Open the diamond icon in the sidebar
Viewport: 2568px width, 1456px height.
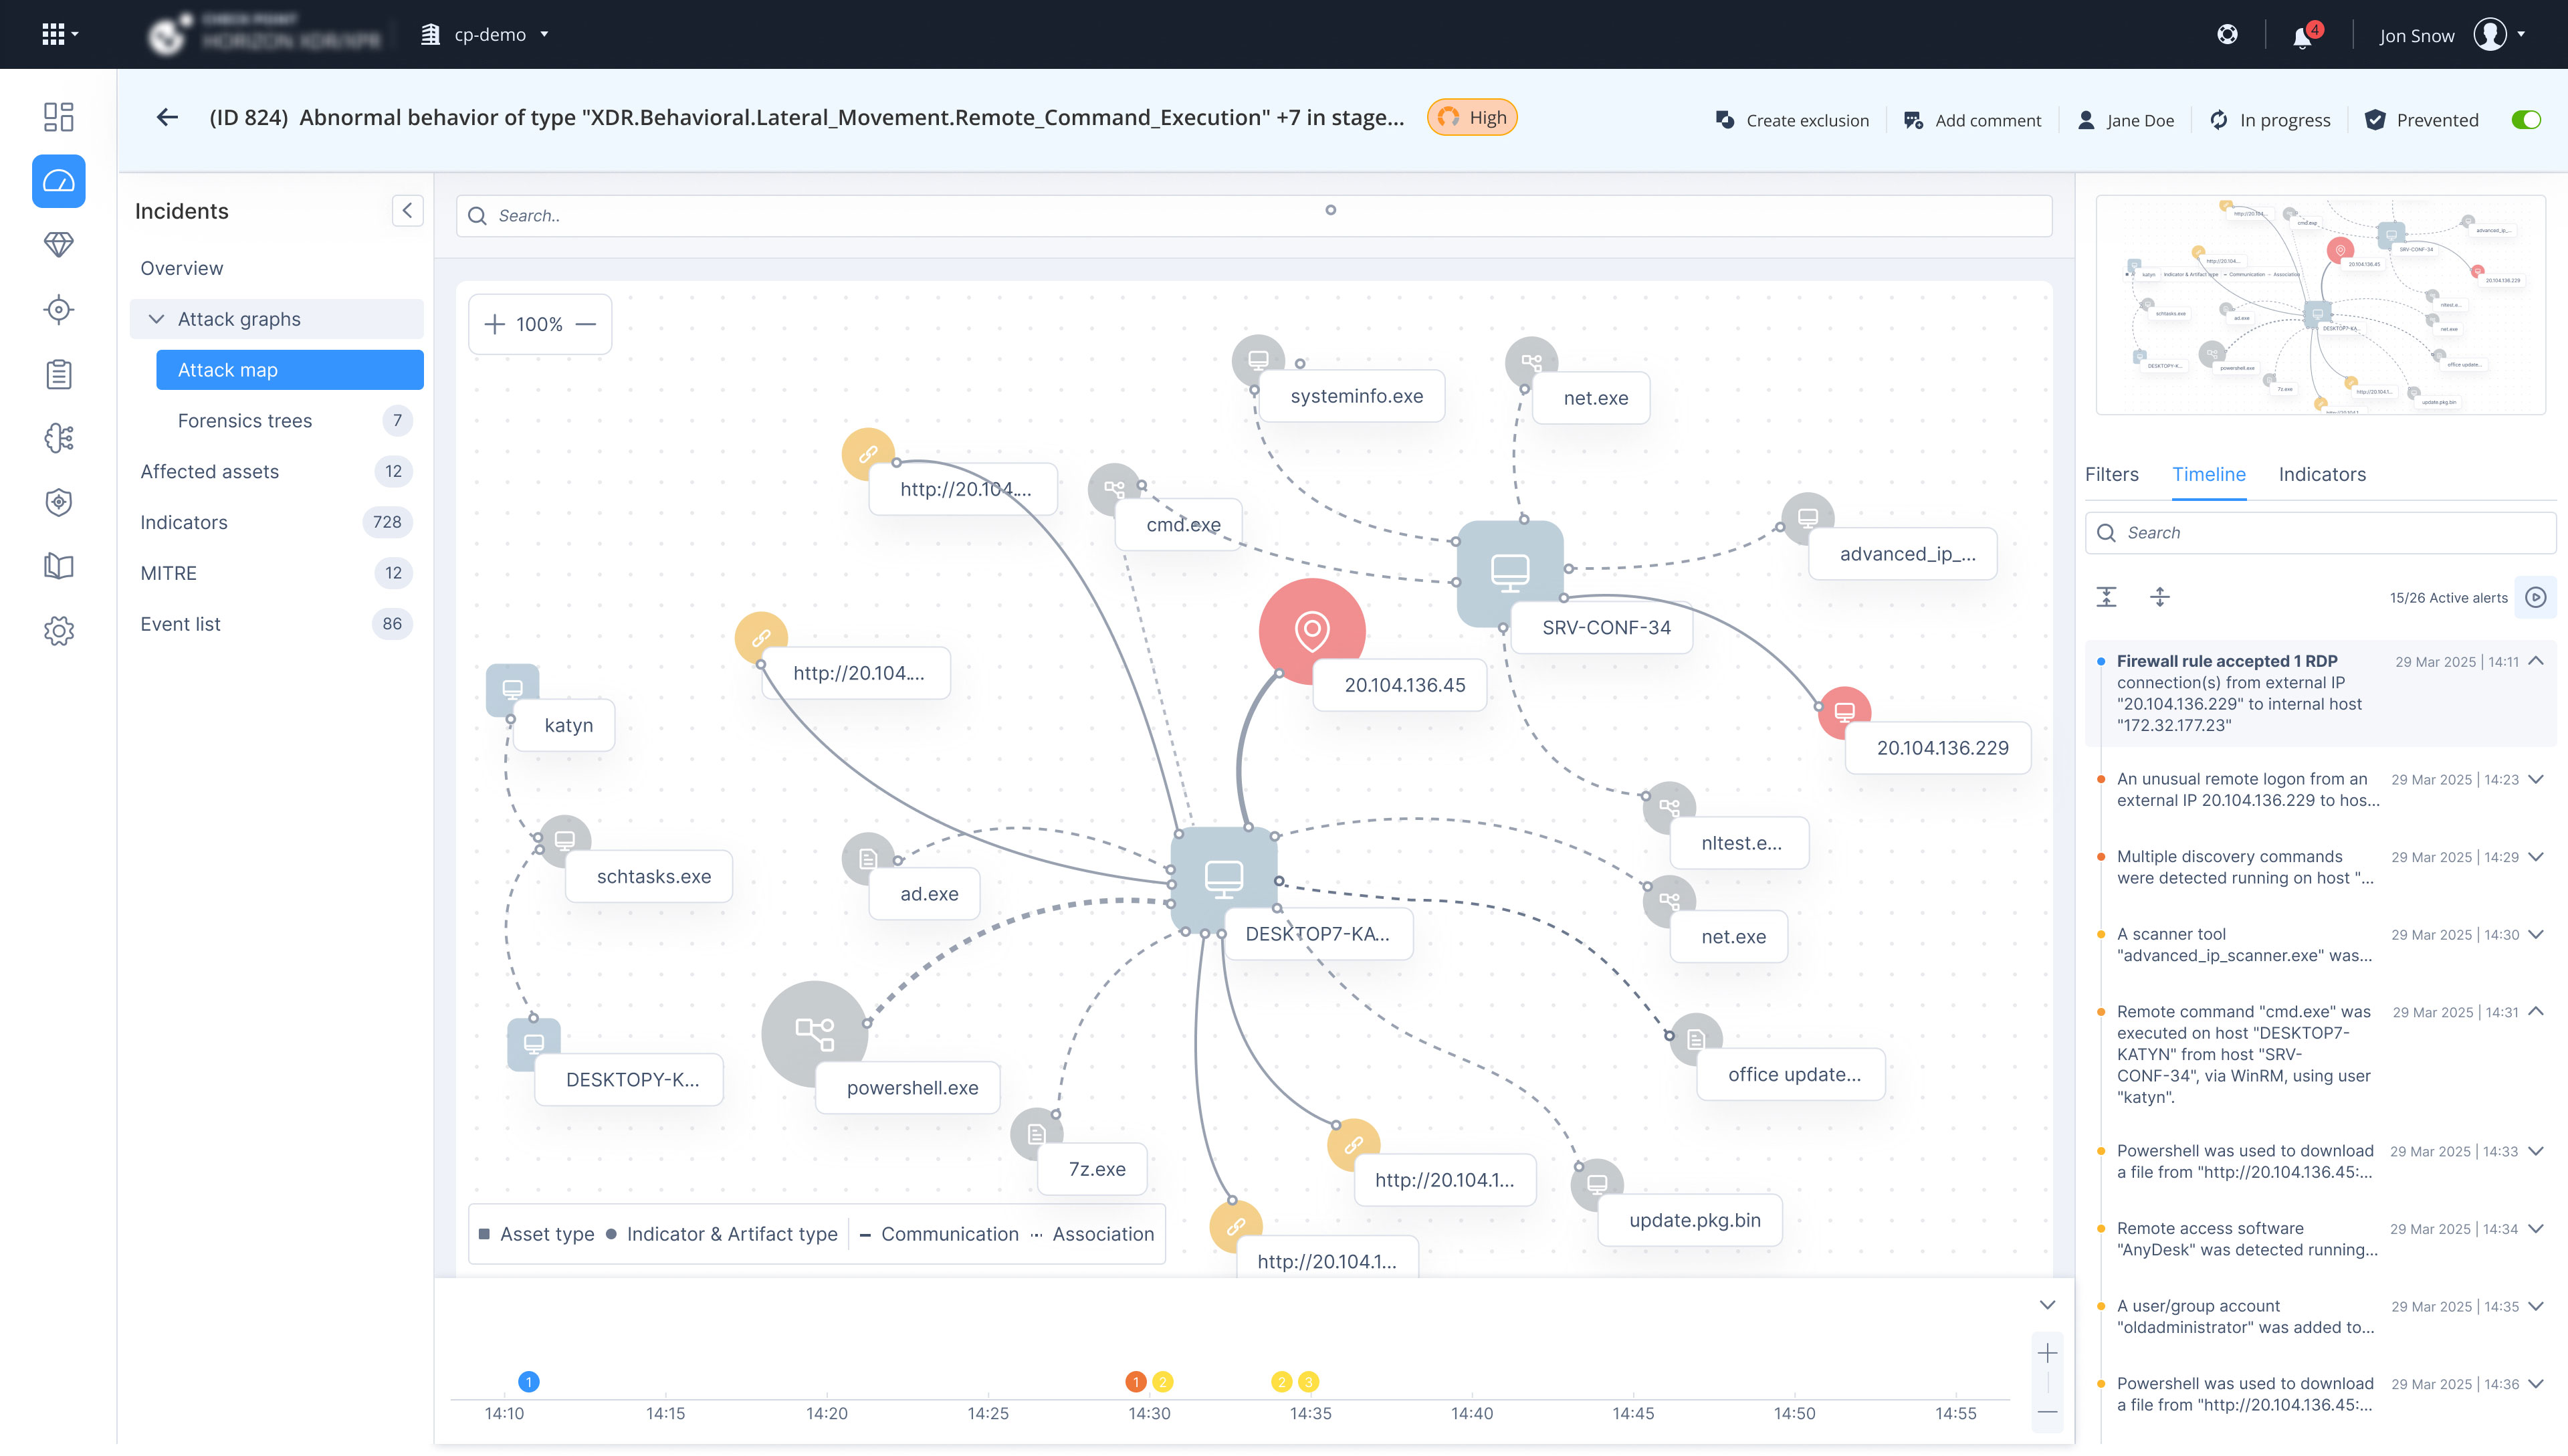tap(59, 245)
